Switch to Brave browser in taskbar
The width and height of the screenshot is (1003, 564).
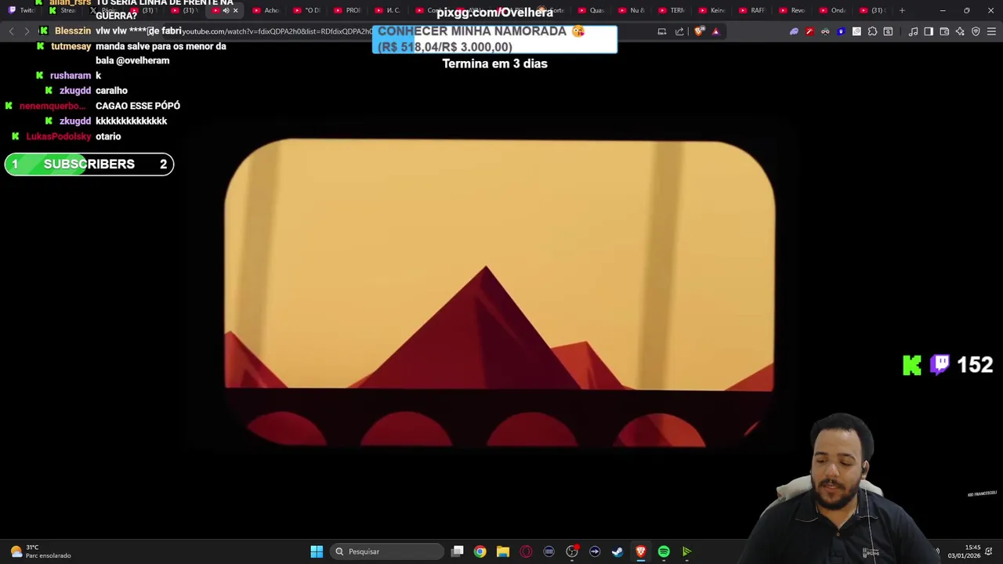click(640, 551)
